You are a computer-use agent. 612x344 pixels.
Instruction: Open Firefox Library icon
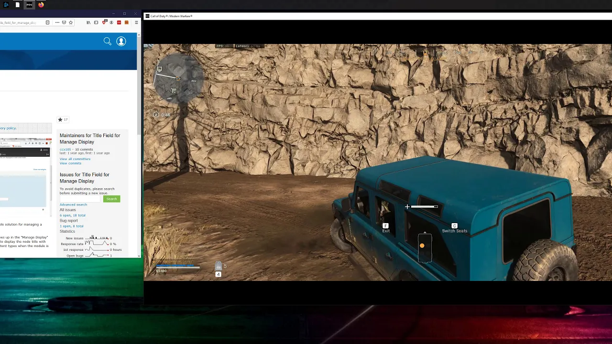tap(88, 22)
